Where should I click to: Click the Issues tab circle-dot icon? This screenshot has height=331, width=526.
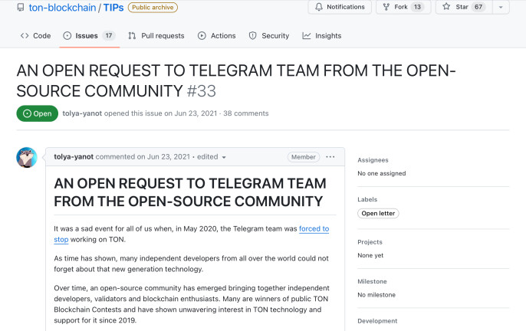[x=67, y=35]
